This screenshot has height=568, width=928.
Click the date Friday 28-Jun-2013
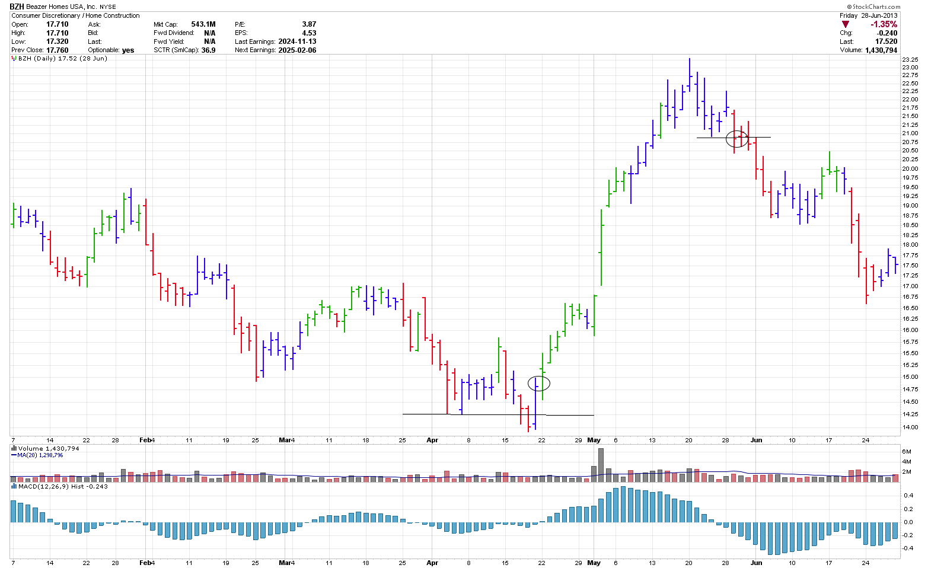[x=868, y=15]
